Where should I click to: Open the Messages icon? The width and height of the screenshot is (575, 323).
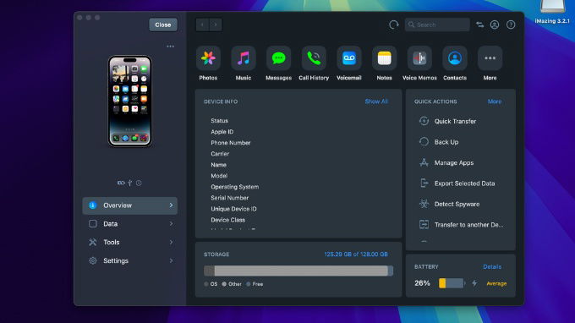278,58
